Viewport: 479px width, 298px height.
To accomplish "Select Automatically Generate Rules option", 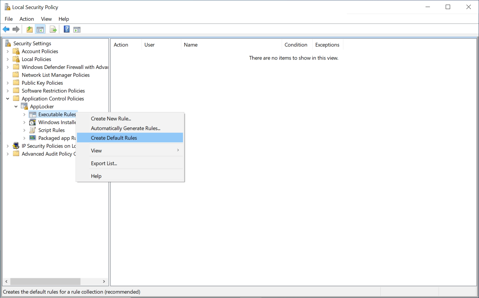I will [125, 128].
